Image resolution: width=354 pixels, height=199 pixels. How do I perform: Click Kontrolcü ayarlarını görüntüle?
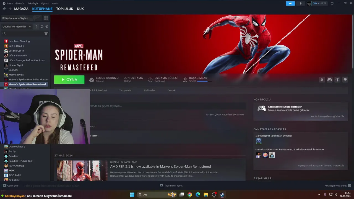pos(327,116)
